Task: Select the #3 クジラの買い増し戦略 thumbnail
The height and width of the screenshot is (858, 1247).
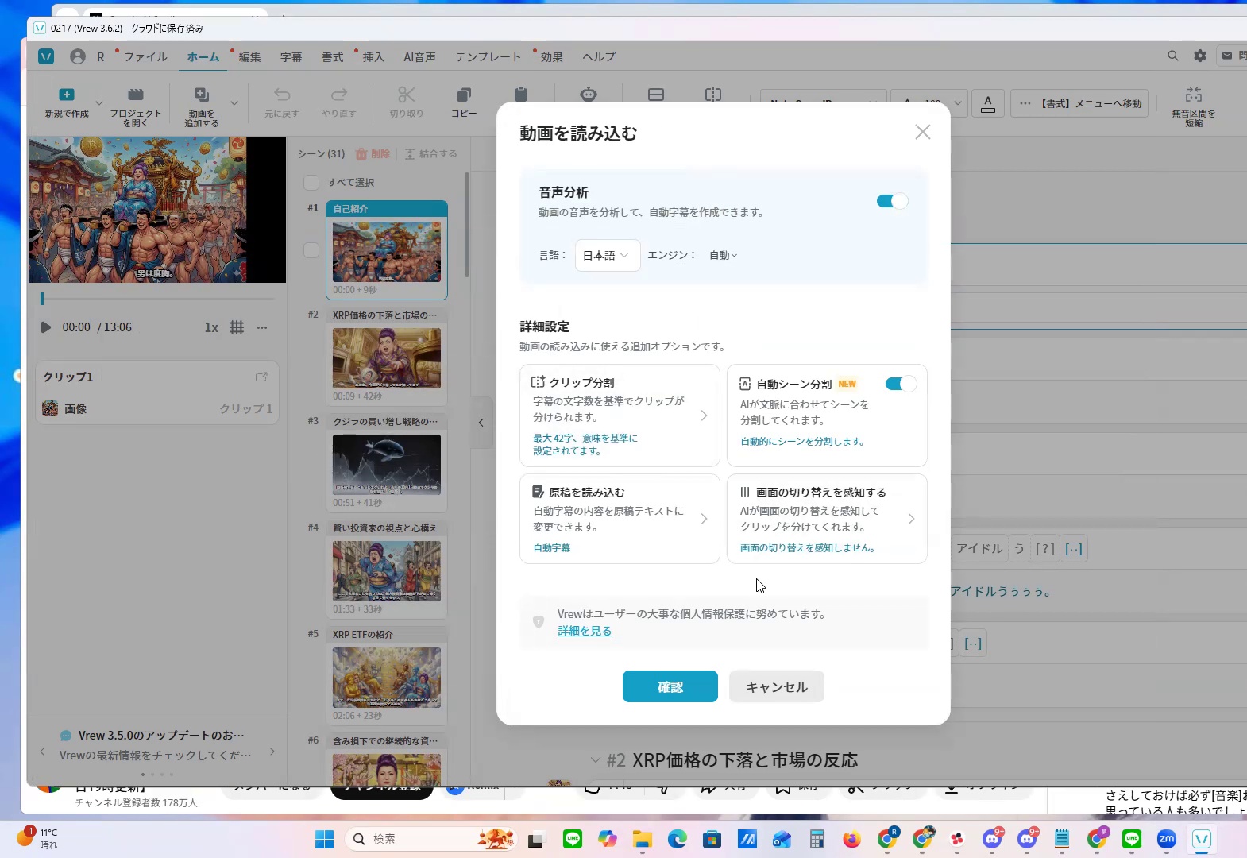Action: pos(387,465)
